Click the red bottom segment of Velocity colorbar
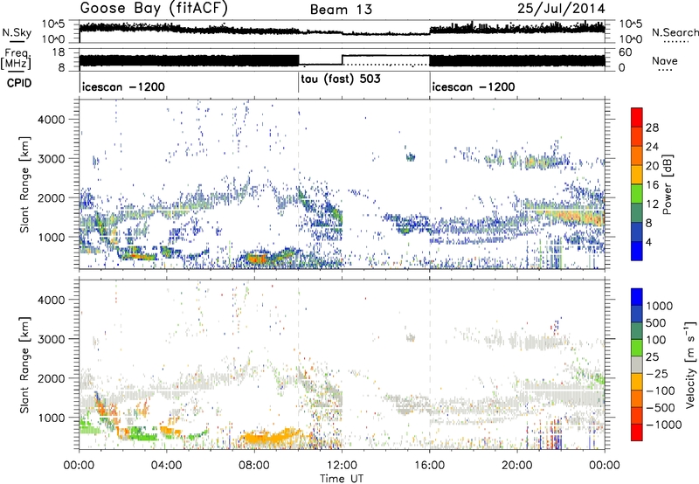The height and width of the screenshot is (484, 699). pyautogui.click(x=637, y=432)
